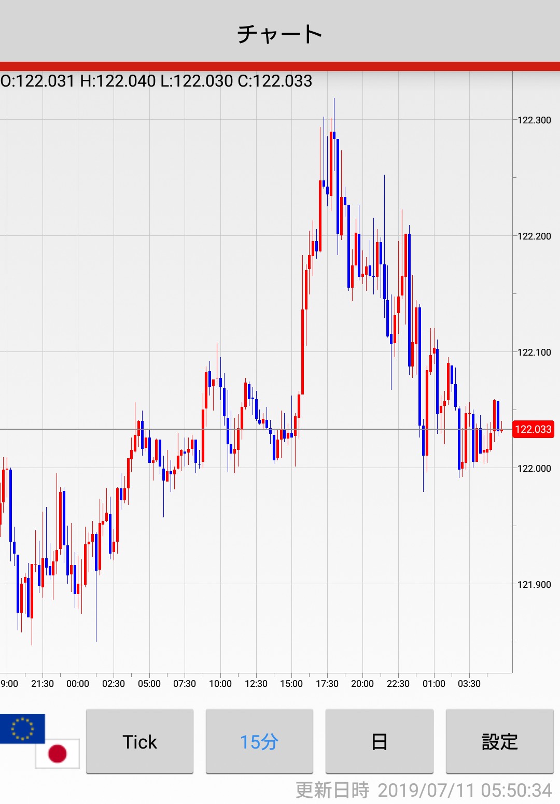Open the 設定 settings button
Image resolution: width=560 pixels, height=804 pixels.
pyautogui.click(x=499, y=741)
